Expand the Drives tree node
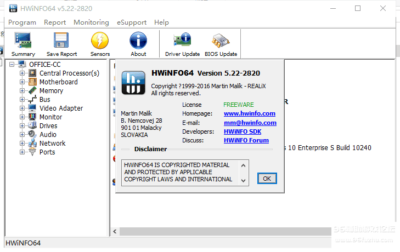Image resolution: width=400 pixels, height=252 pixels. click(22, 126)
